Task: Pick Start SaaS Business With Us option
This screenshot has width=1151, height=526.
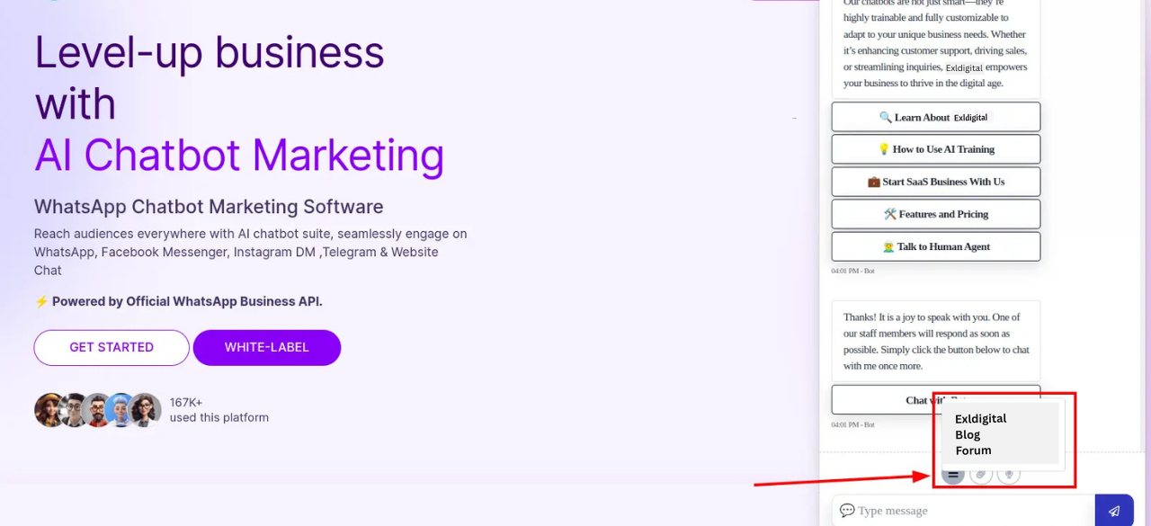Action: pyautogui.click(x=936, y=182)
